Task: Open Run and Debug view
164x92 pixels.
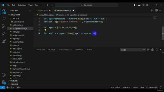Action: [x=4, y=33]
